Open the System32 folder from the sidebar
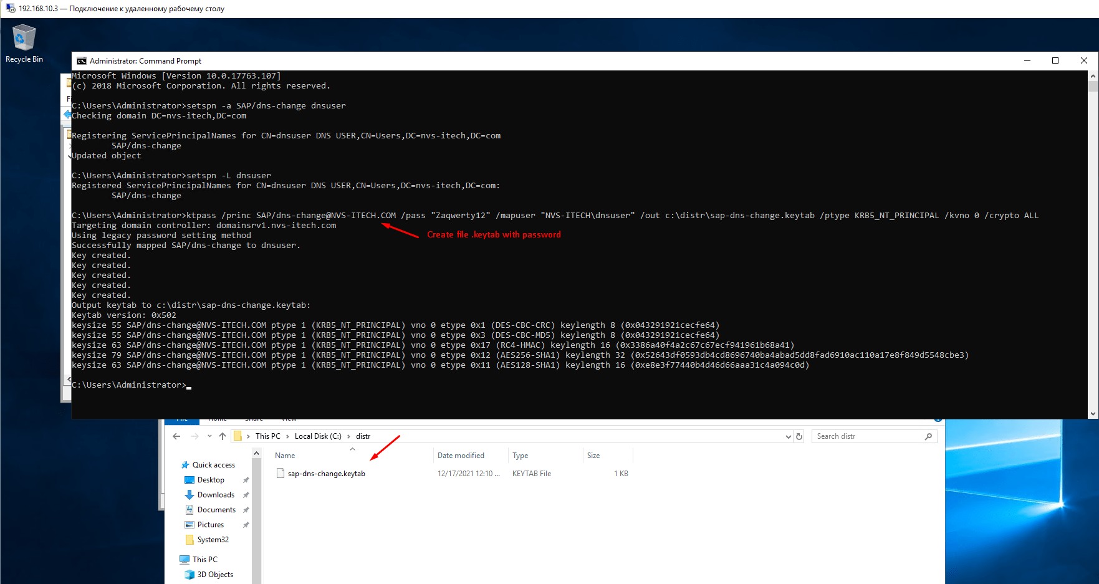 [x=213, y=539]
